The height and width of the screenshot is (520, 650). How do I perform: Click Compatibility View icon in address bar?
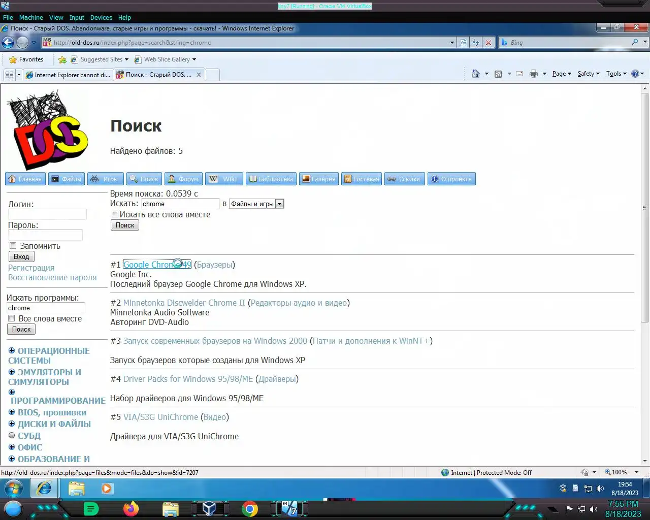coord(463,43)
